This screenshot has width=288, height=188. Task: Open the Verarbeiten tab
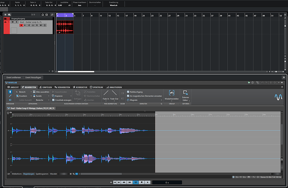(62, 87)
